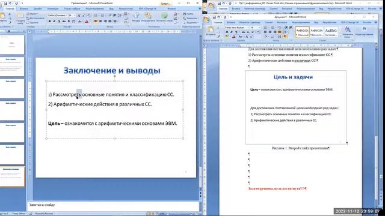The height and width of the screenshot is (216, 385).
Task: Toggle italic in front Word window
Action: click(231, 32)
